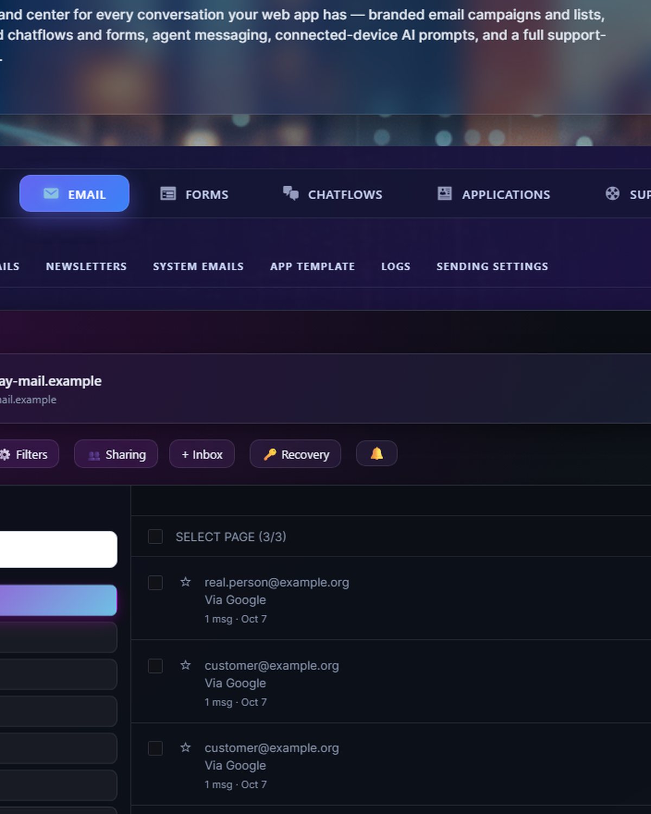Open the Recovery button
The image size is (651, 814).
click(x=295, y=454)
